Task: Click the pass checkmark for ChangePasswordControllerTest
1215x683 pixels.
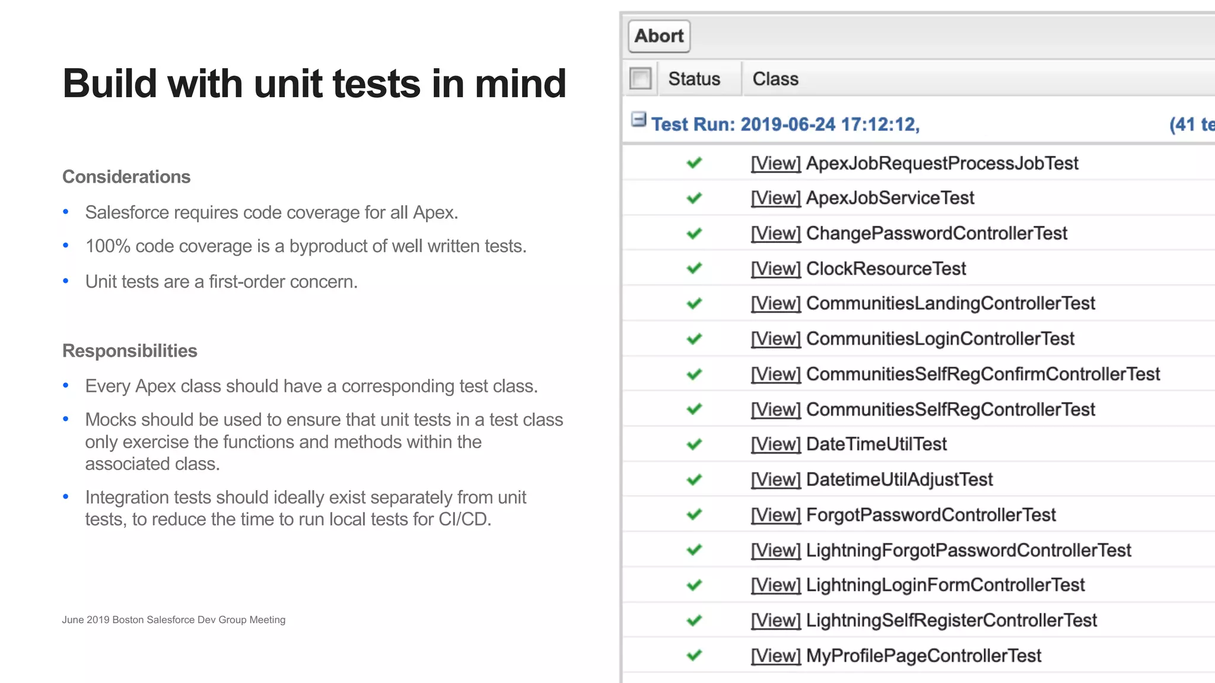Action: click(694, 233)
